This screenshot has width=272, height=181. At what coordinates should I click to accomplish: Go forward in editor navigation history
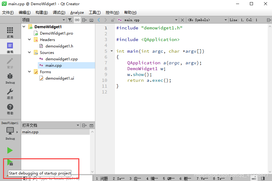(x=105, y=20)
